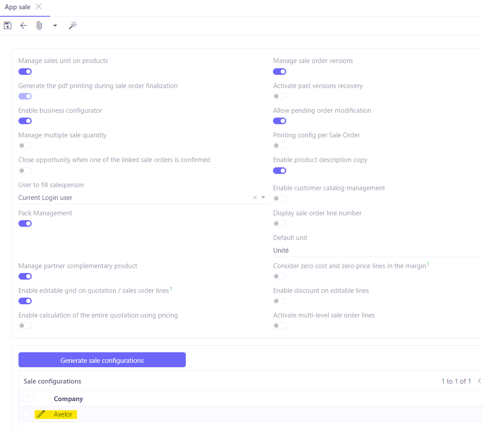Select the App sale tab

[18, 7]
